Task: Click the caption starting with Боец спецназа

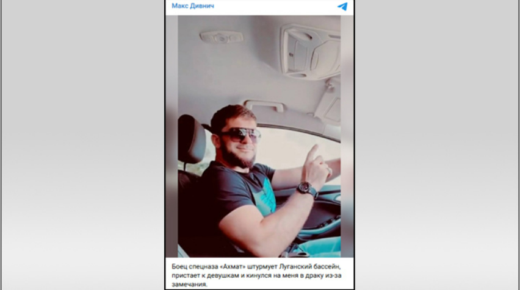Action: coord(256,275)
